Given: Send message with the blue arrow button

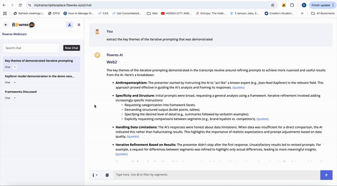Looking at the screenshot, I should 326,175.
